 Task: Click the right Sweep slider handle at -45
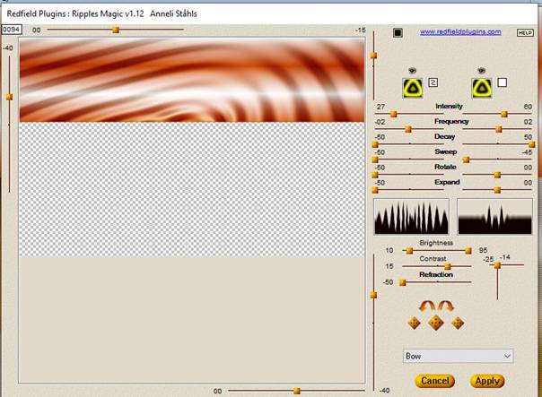[466, 160]
